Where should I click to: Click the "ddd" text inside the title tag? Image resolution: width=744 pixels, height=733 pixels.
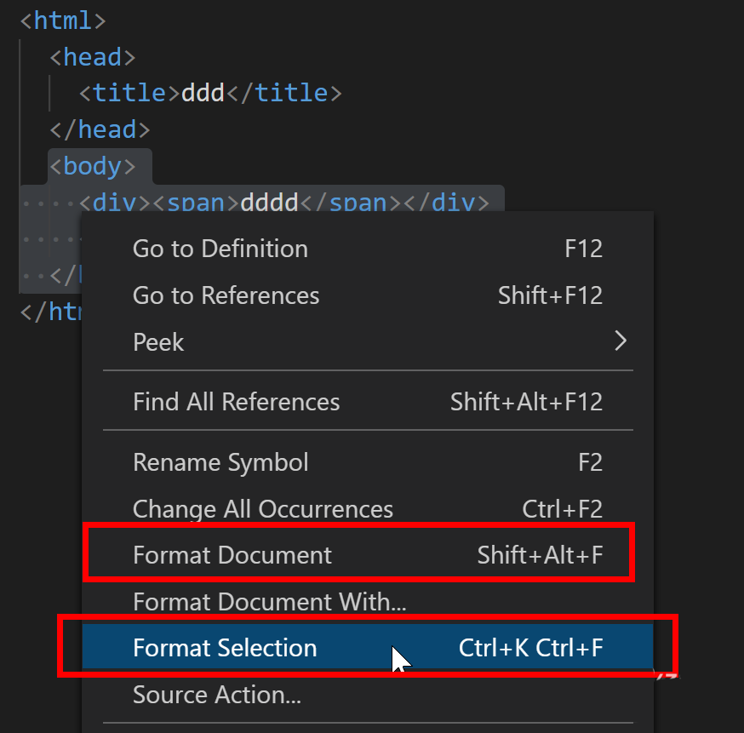pyautogui.click(x=203, y=92)
